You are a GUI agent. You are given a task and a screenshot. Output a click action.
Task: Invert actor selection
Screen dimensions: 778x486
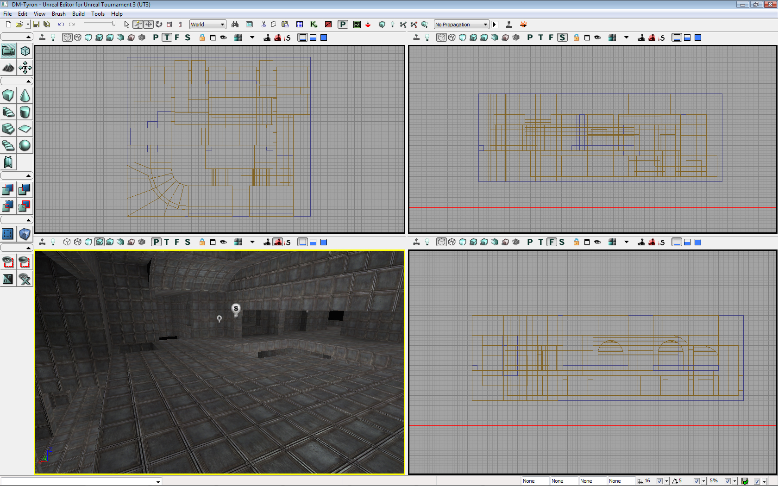click(x=8, y=279)
